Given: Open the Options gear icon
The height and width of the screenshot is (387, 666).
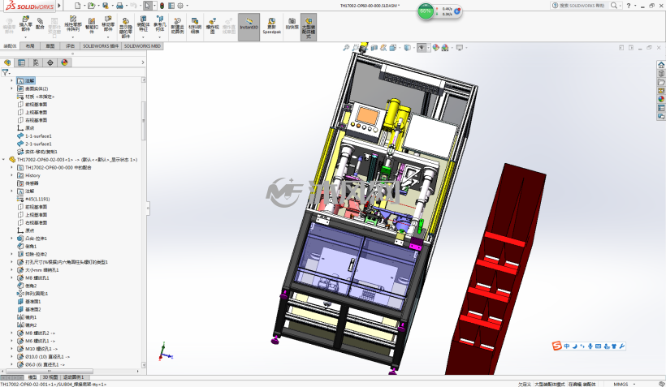Looking at the screenshot, I should [x=180, y=6].
